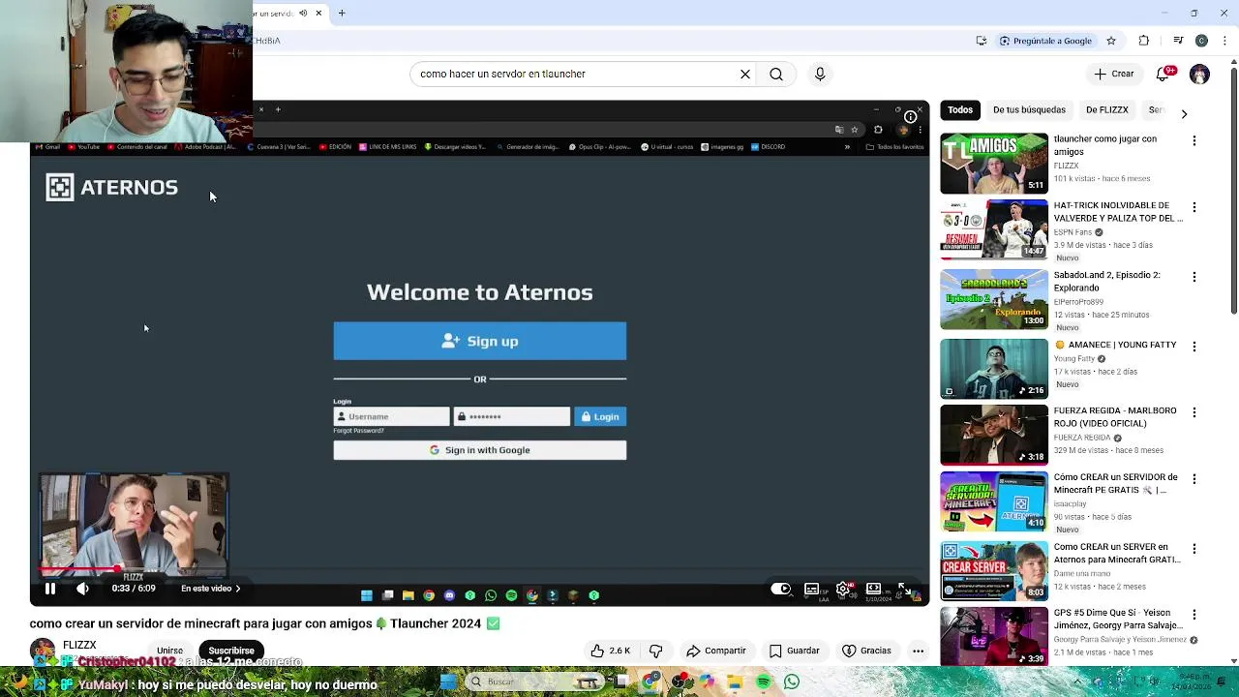This screenshot has height=697, width=1239.
Task: Open options for 'Cómo CREAR un SERVIDOR' video
Action: coord(1194,479)
